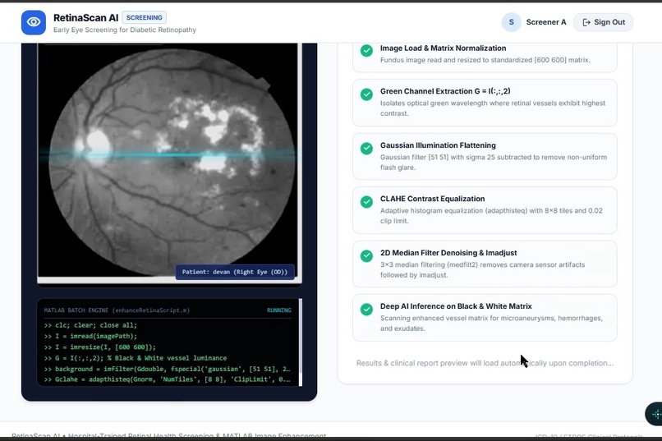Click the MATLAB console scrollbar
662x441 pixels.
pyautogui.click(x=301, y=342)
